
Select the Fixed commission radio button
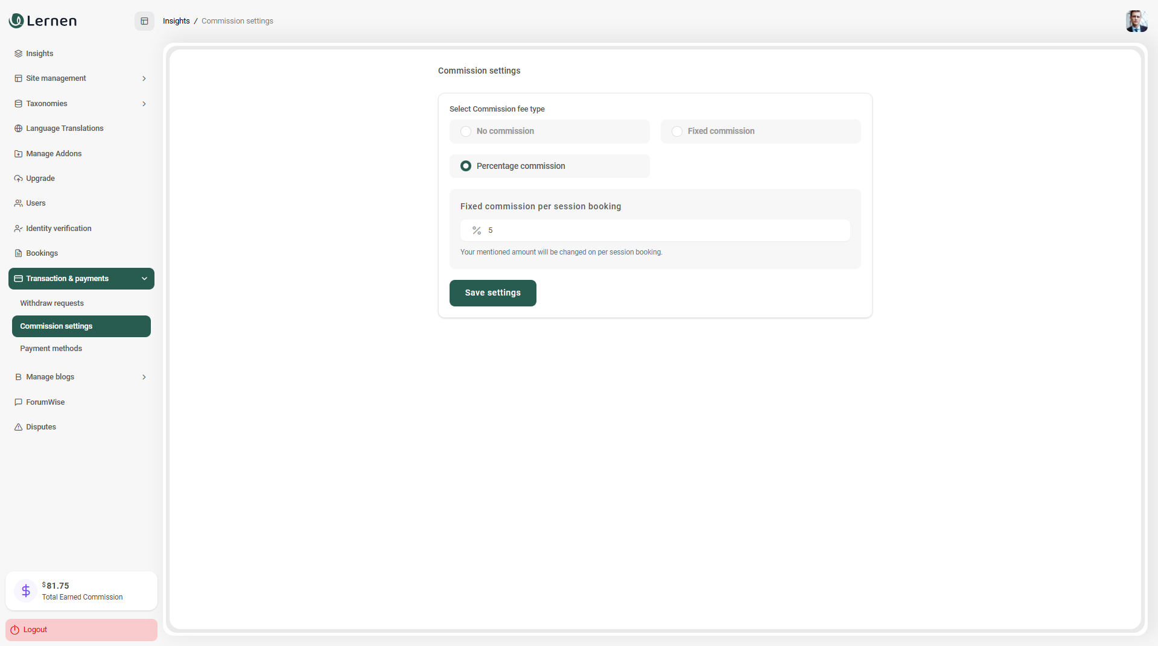(677, 131)
